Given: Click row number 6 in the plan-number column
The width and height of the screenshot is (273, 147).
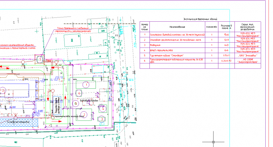Looking at the screenshot, I should pyautogui.click(x=145, y=61).
